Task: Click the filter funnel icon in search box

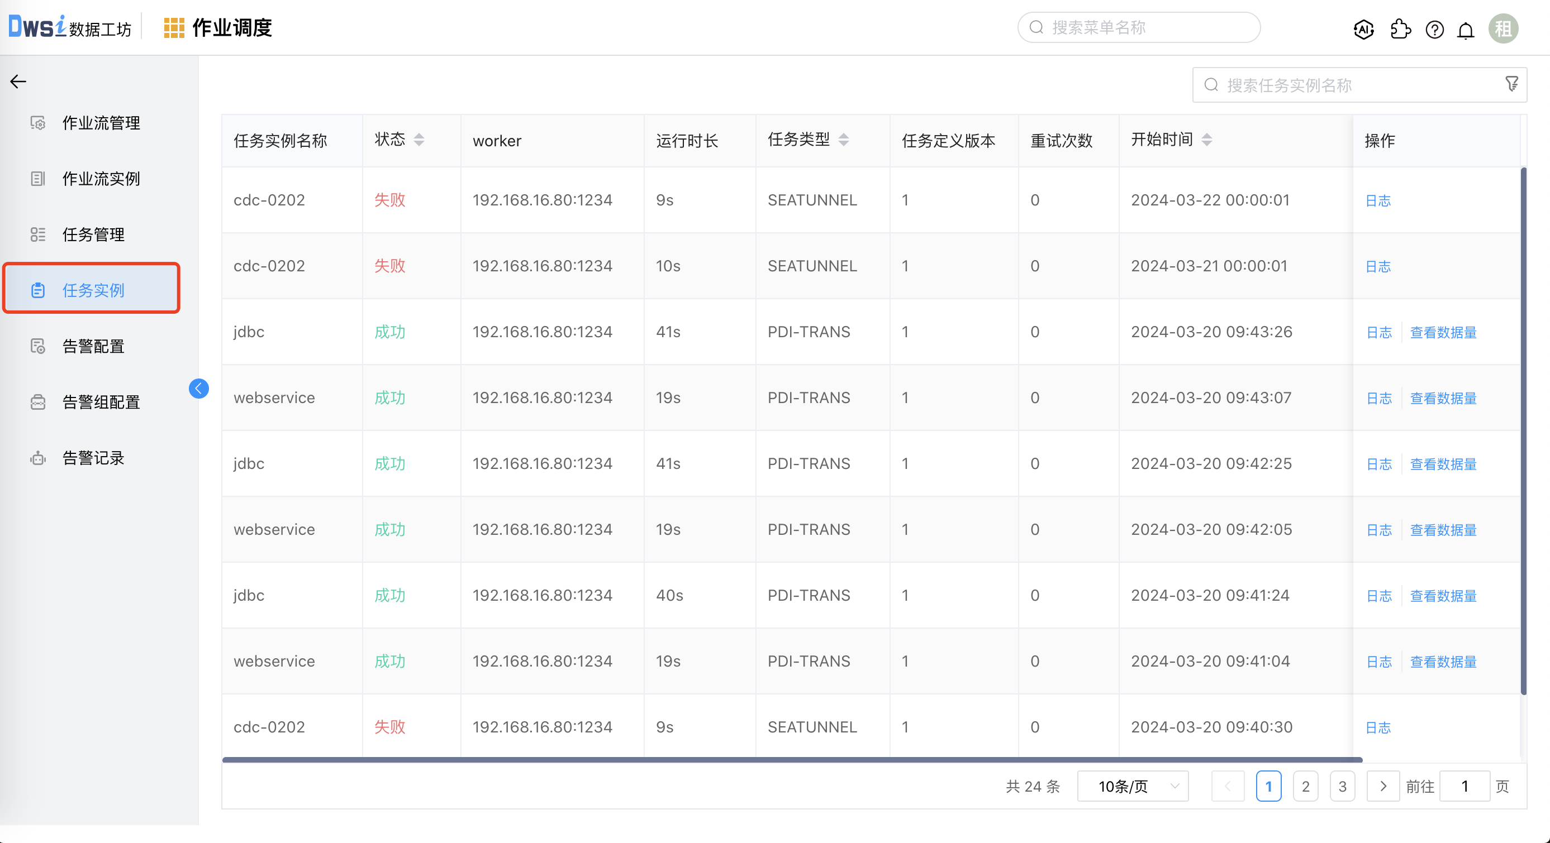Action: click(x=1511, y=84)
